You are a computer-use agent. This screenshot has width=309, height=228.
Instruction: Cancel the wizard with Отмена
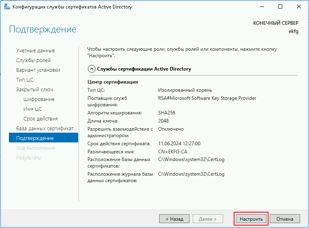click(285, 219)
